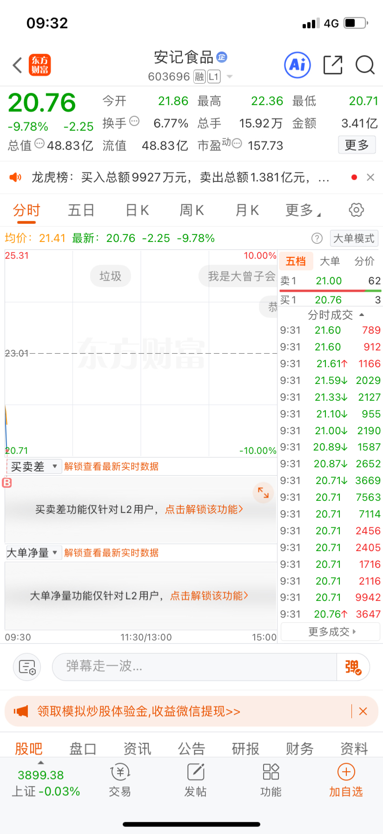Toggle 大单模式 button
Image resolution: width=383 pixels, height=834 pixels.
point(354,239)
